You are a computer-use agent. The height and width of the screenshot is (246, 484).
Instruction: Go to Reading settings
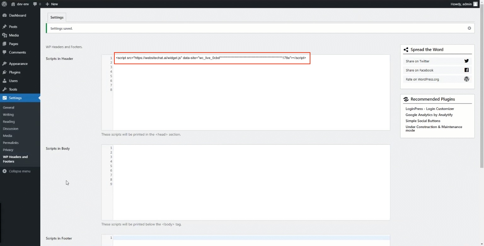click(9, 122)
